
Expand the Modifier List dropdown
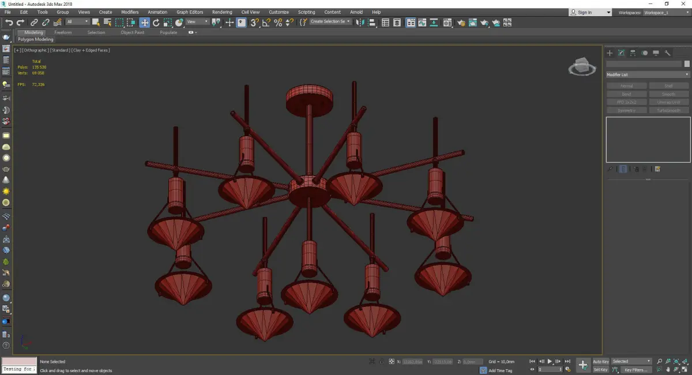(648, 74)
